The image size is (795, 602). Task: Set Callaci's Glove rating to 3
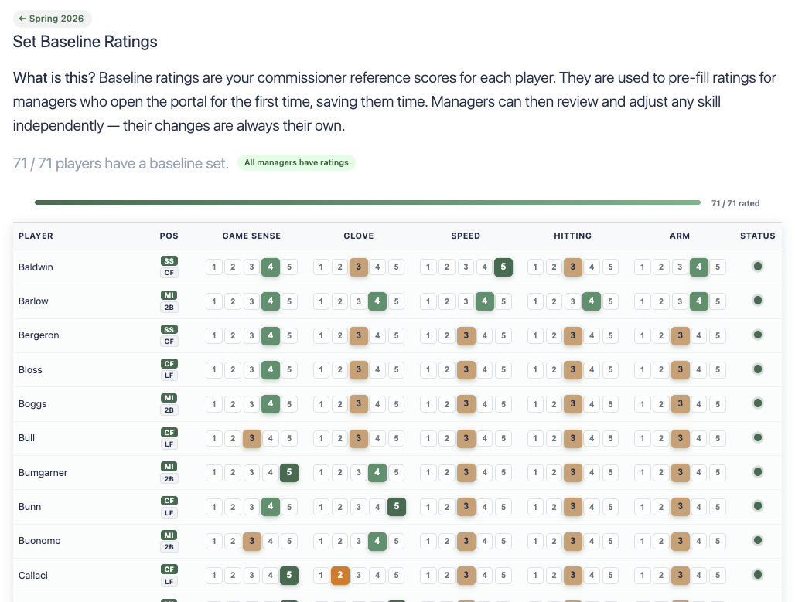click(x=359, y=576)
